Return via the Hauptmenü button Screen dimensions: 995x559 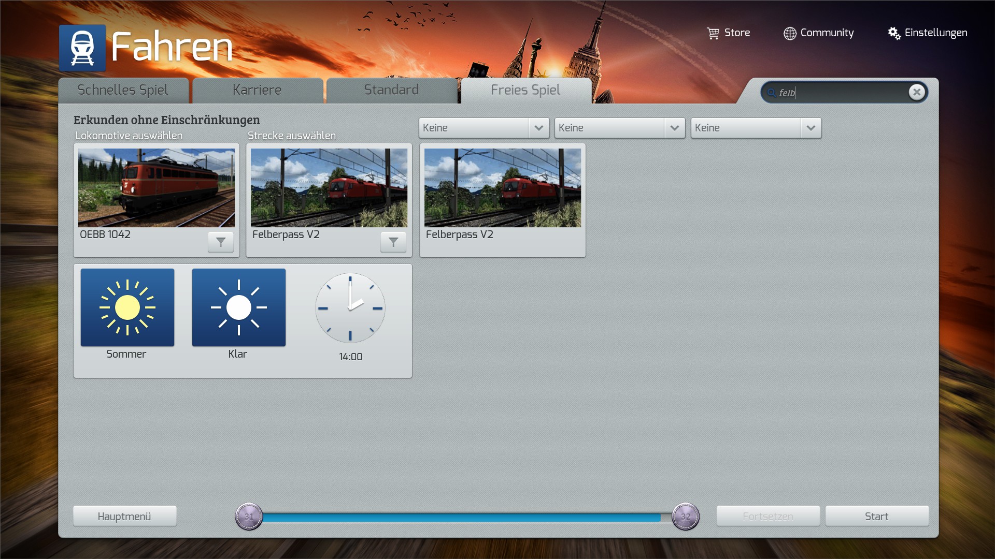[124, 516]
